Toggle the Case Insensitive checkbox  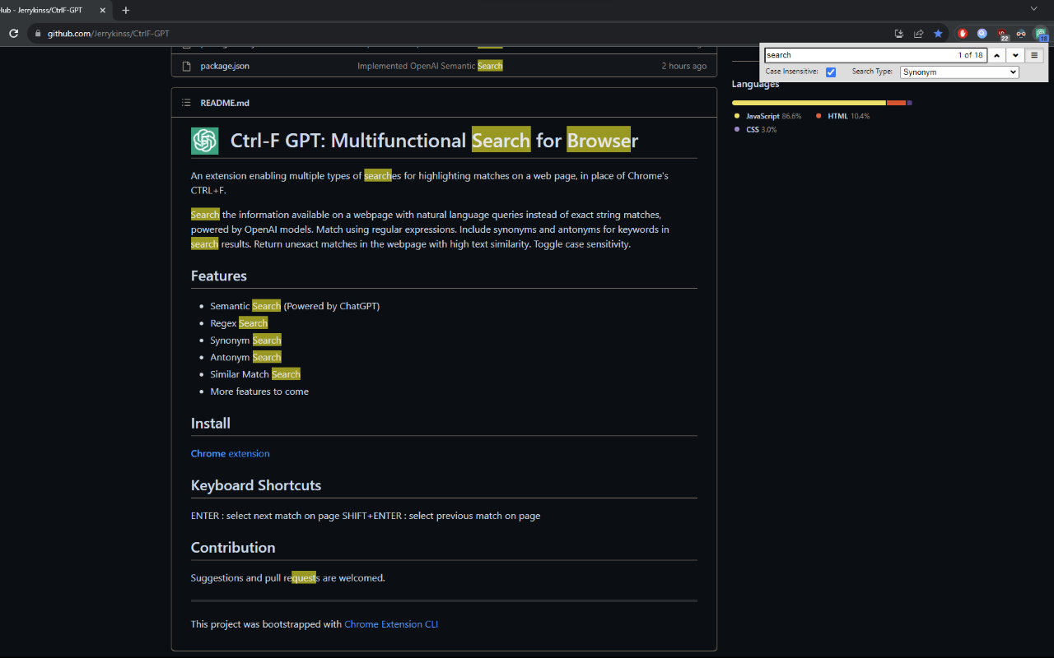831,72
